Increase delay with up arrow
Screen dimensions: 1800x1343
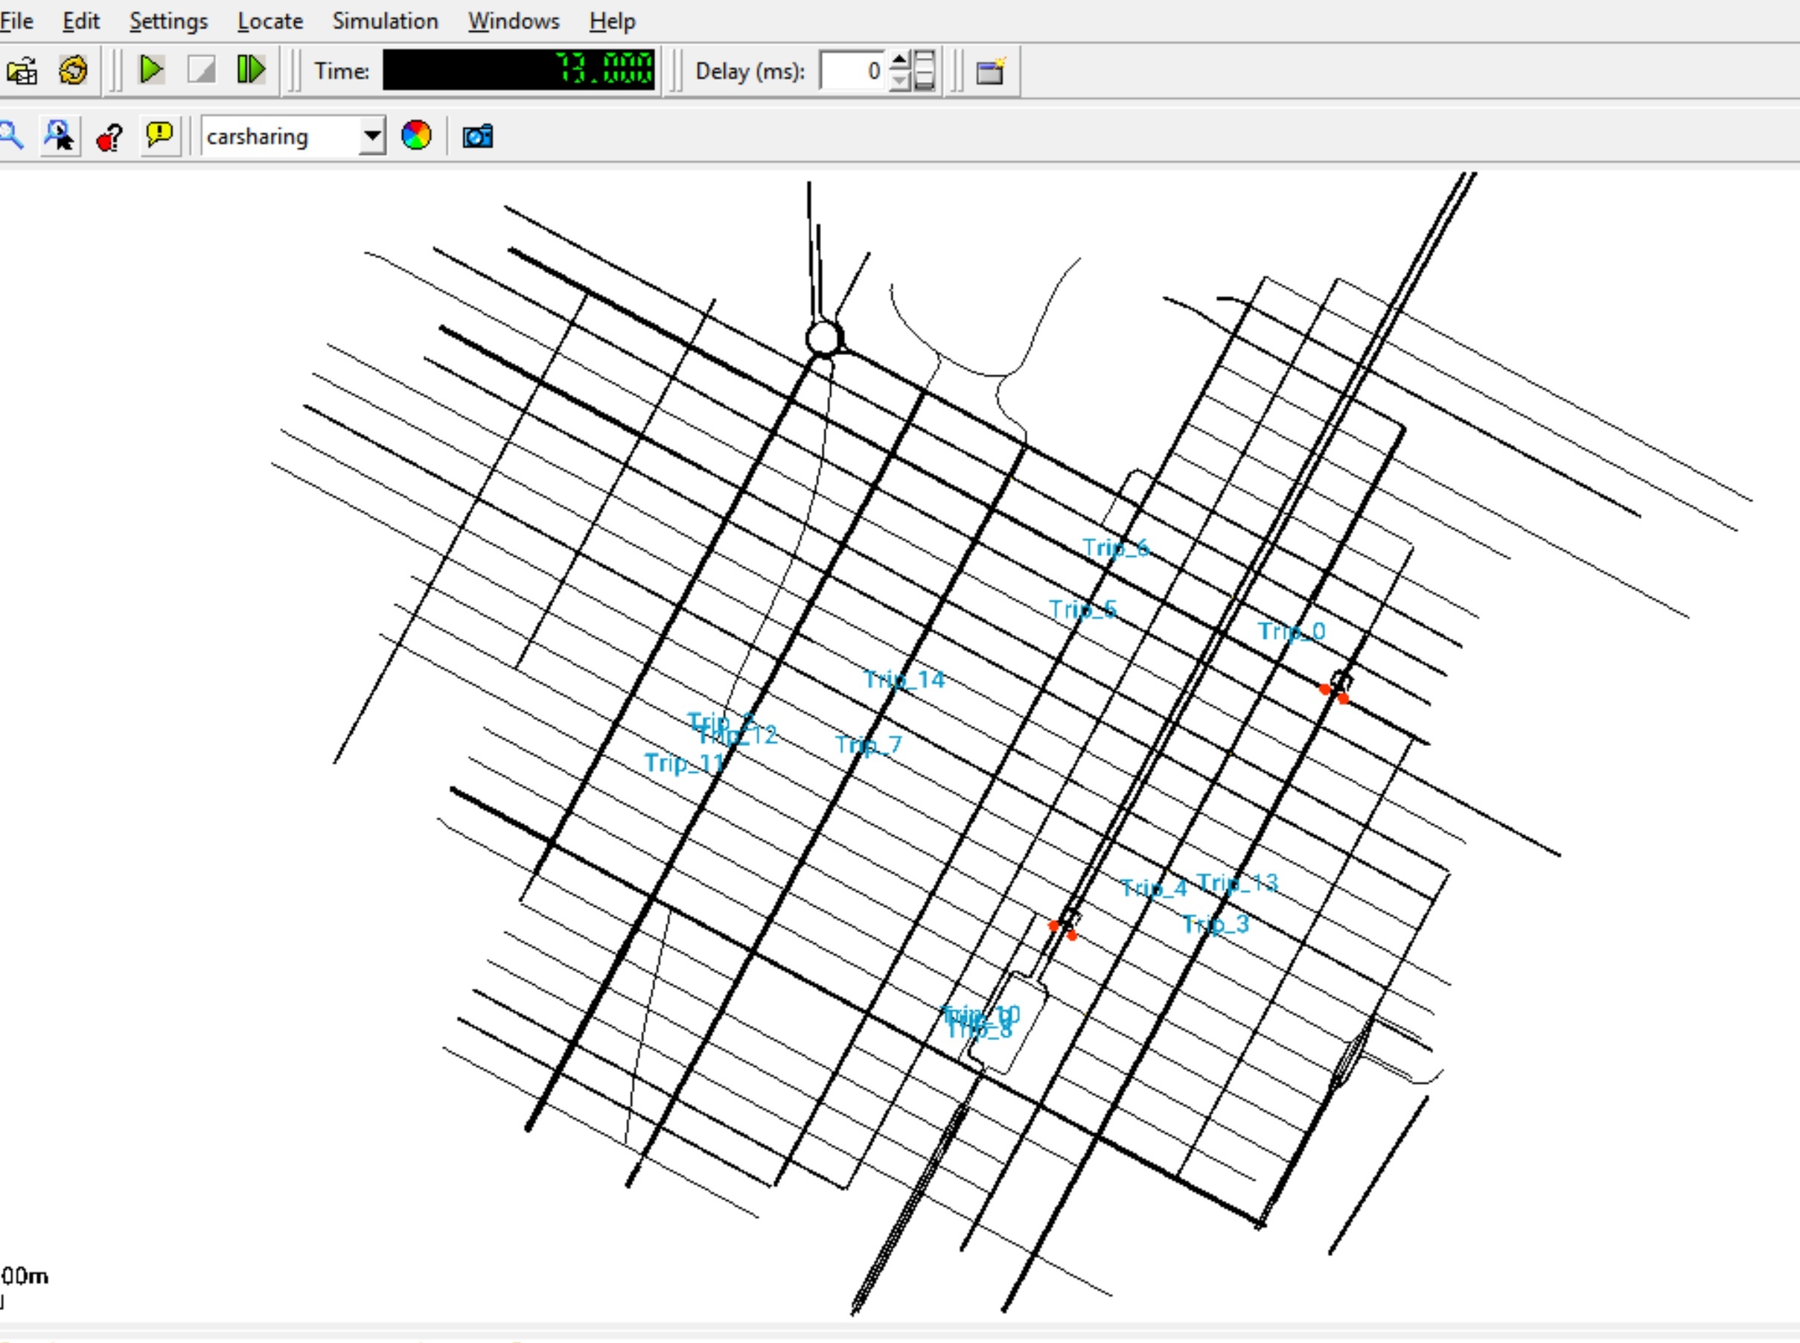[x=899, y=62]
